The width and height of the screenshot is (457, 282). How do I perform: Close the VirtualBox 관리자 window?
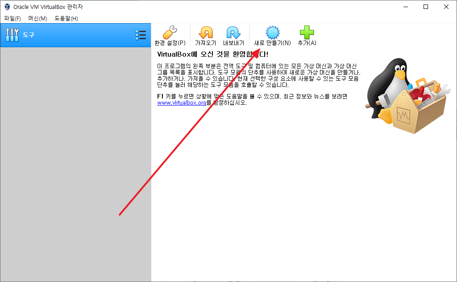click(x=446, y=7)
